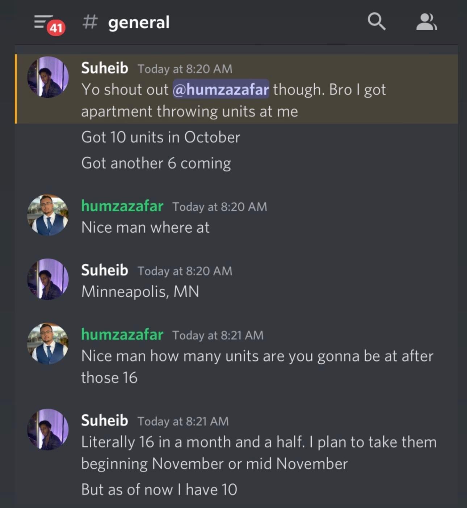Tap humzazafar's avatar next to 'Nice man where at'

click(48, 215)
